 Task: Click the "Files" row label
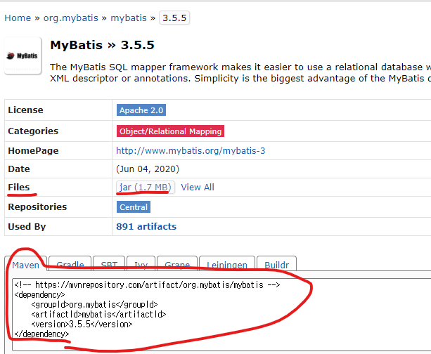click(19, 187)
